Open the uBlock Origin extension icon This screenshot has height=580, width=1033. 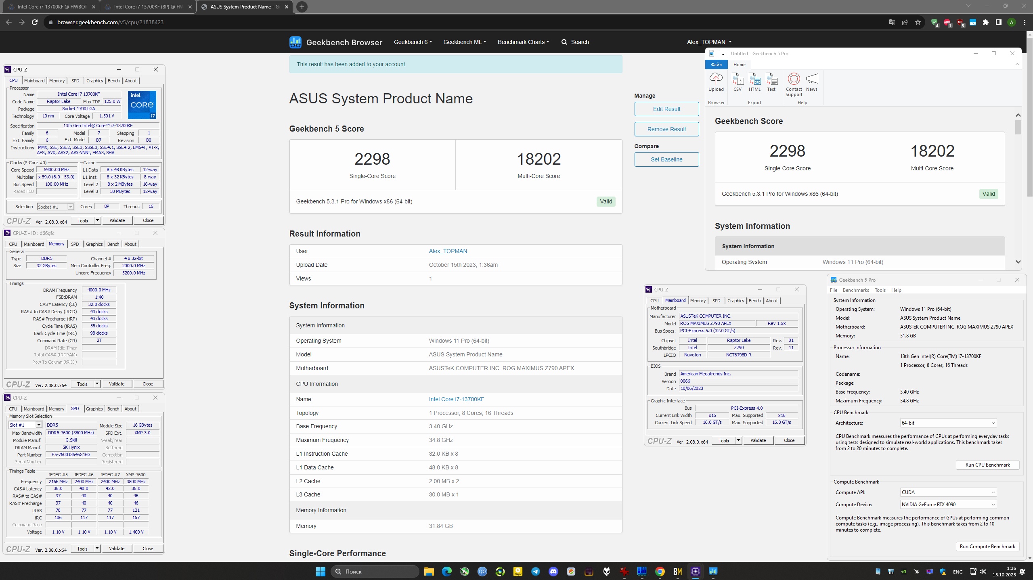tap(960, 22)
